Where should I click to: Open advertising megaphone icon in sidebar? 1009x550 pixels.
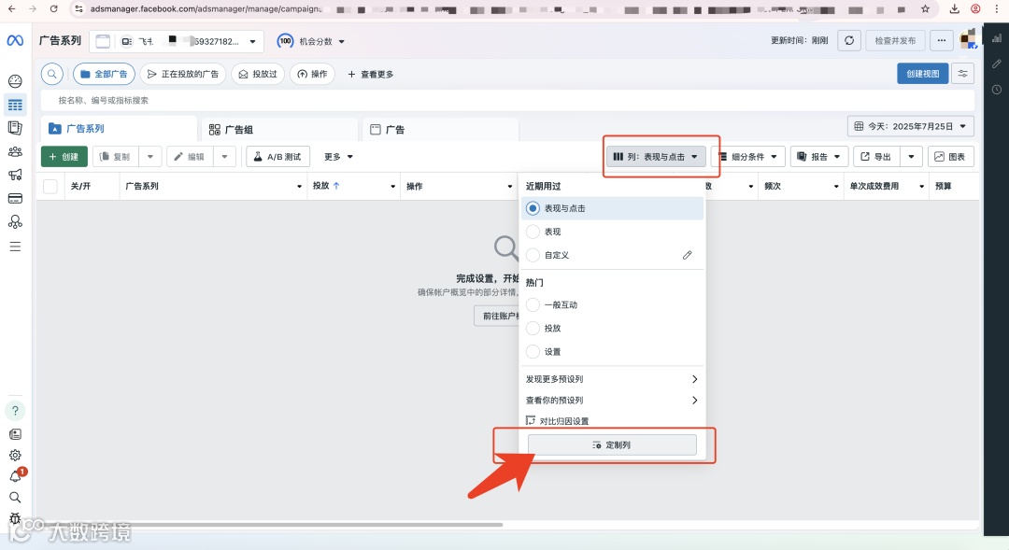15,175
